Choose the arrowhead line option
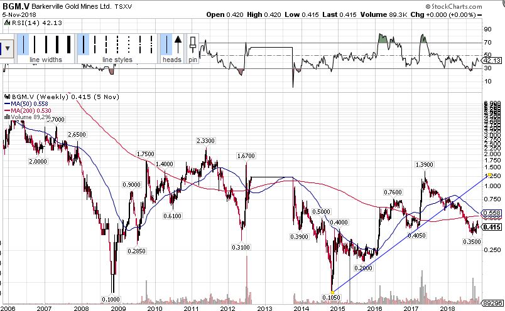 178,45
